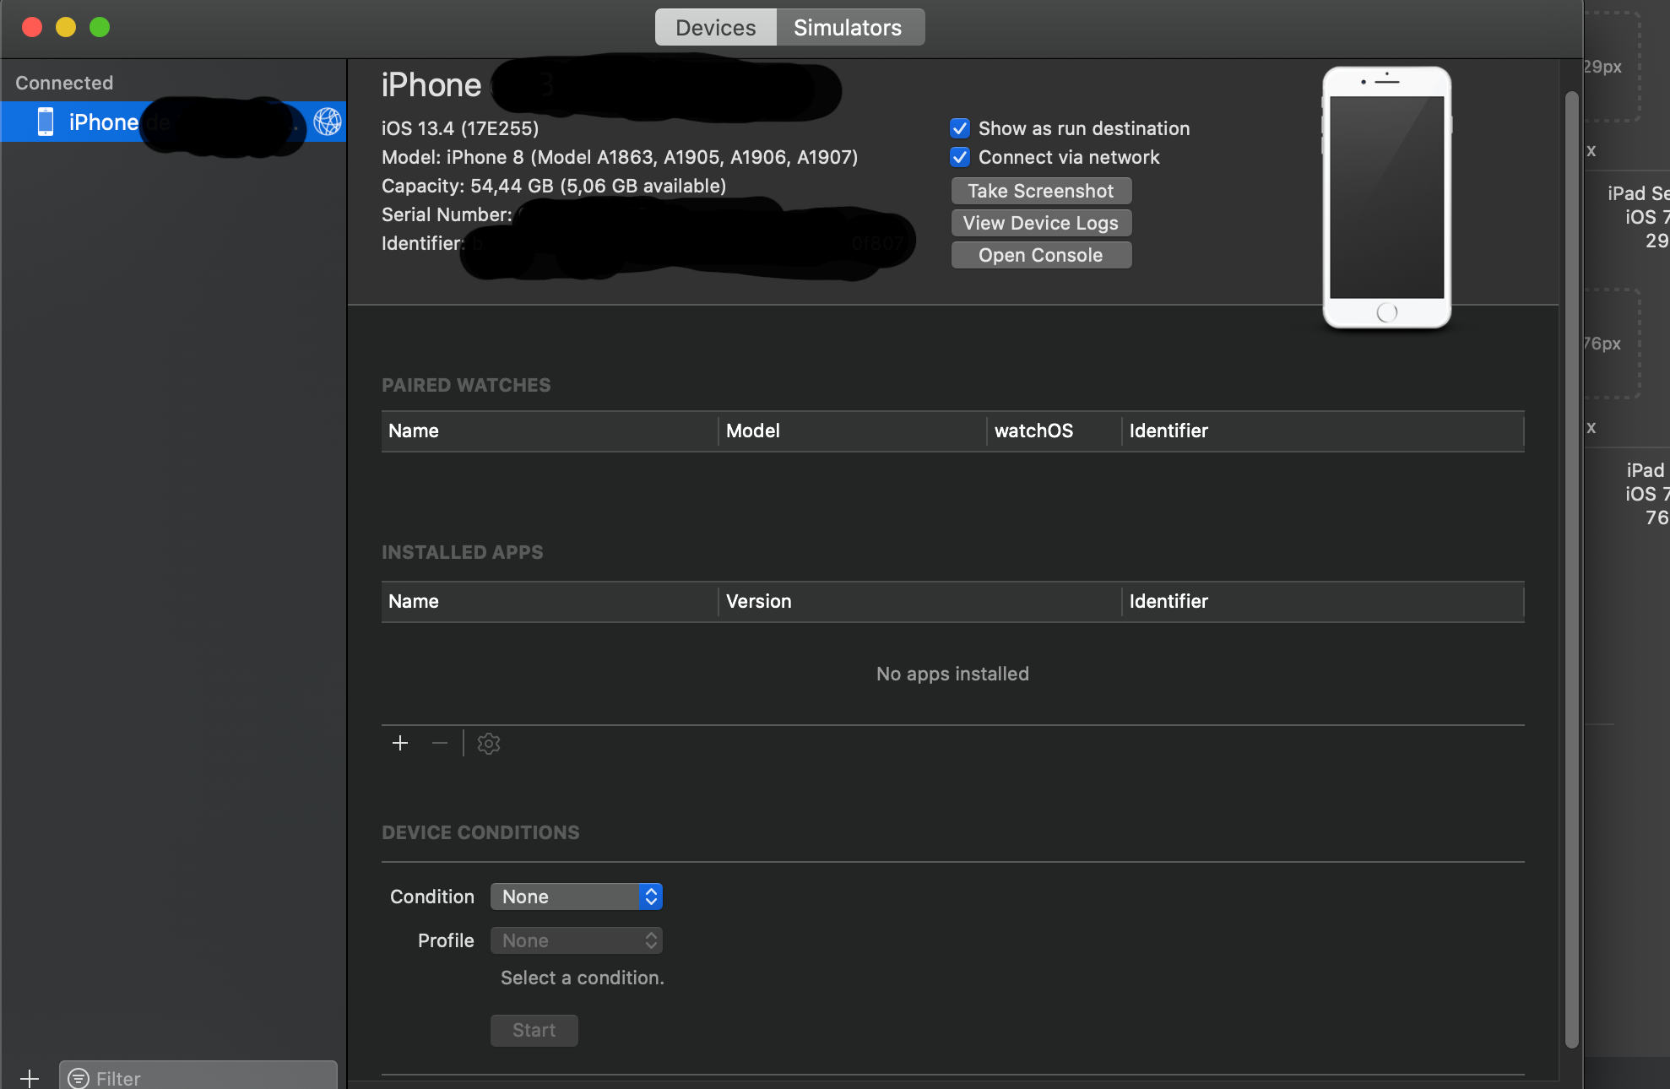The image size is (1670, 1089).
Task: Enable Show as run destination checkbox
Action: (960, 128)
